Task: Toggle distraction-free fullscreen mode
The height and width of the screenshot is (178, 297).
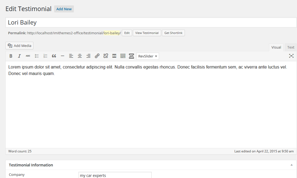Action: [291, 56]
